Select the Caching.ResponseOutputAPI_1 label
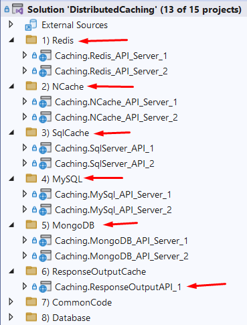Viewport: 247px width, 325px height. click(118, 287)
